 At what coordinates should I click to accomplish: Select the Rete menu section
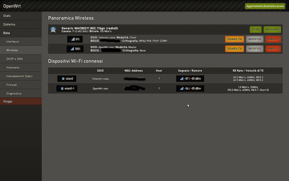click(21, 33)
